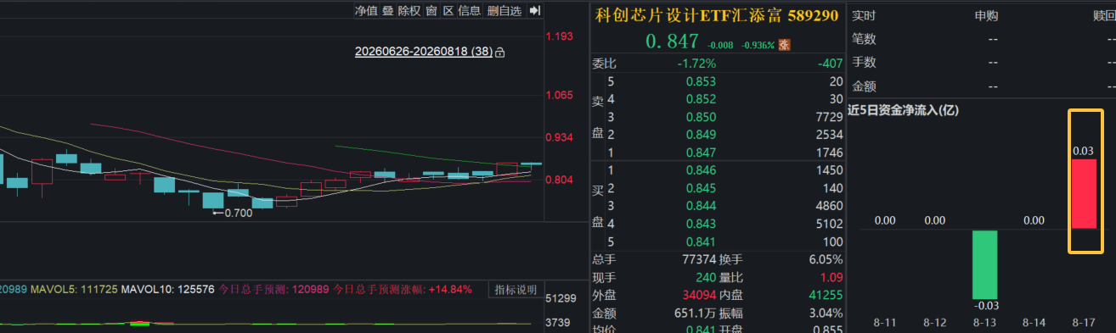Click the 实时 tab header
The image size is (1116, 333).
pos(864,15)
